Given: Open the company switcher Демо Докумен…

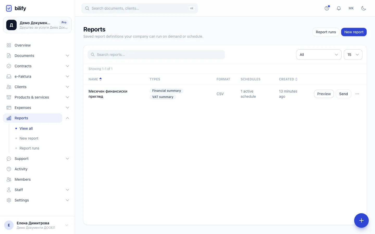Looking at the screenshot, I should 37,25.
